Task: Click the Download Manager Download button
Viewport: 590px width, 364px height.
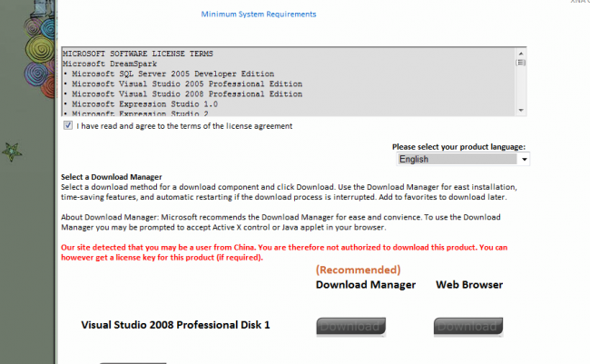Action: (350, 326)
